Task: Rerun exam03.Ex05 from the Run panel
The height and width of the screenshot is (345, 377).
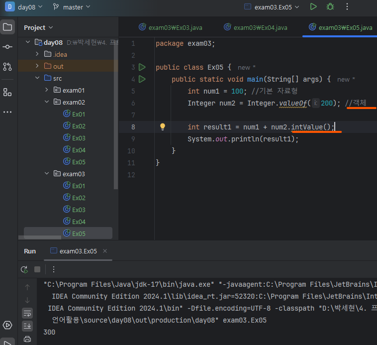Action: 24,269
